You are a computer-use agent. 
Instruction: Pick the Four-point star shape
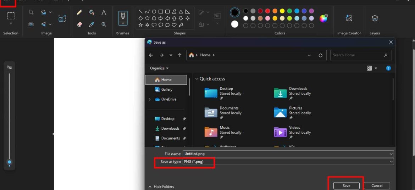point(188,18)
